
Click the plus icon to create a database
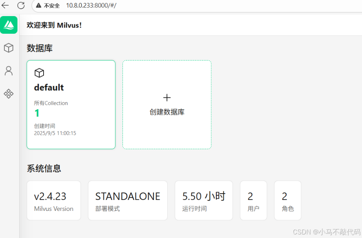pyautogui.click(x=167, y=97)
